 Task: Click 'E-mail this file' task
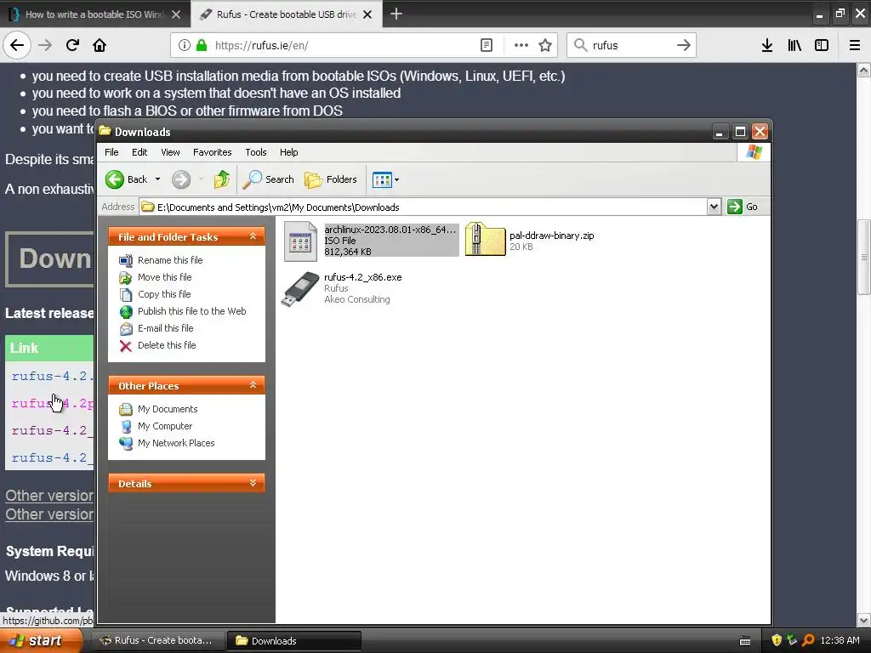[166, 328]
